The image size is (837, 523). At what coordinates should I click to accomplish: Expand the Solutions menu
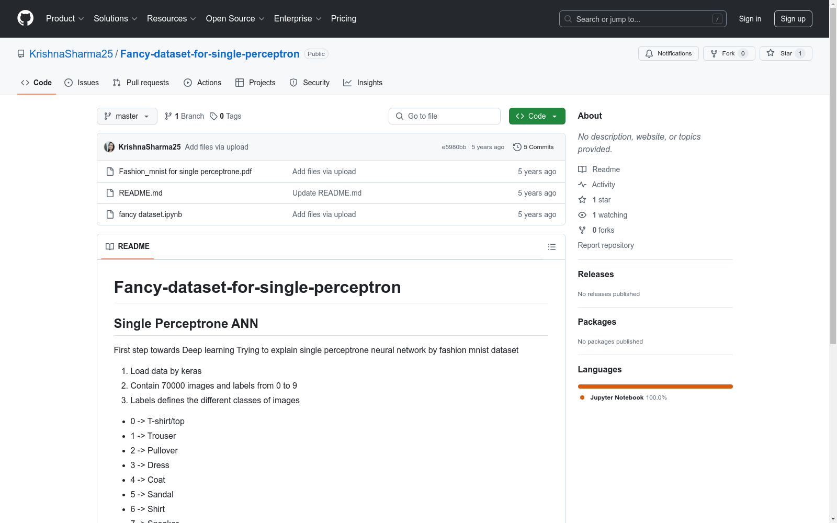tap(116, 19)
